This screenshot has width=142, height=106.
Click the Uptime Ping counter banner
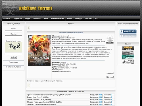click(x=128, y=53)
